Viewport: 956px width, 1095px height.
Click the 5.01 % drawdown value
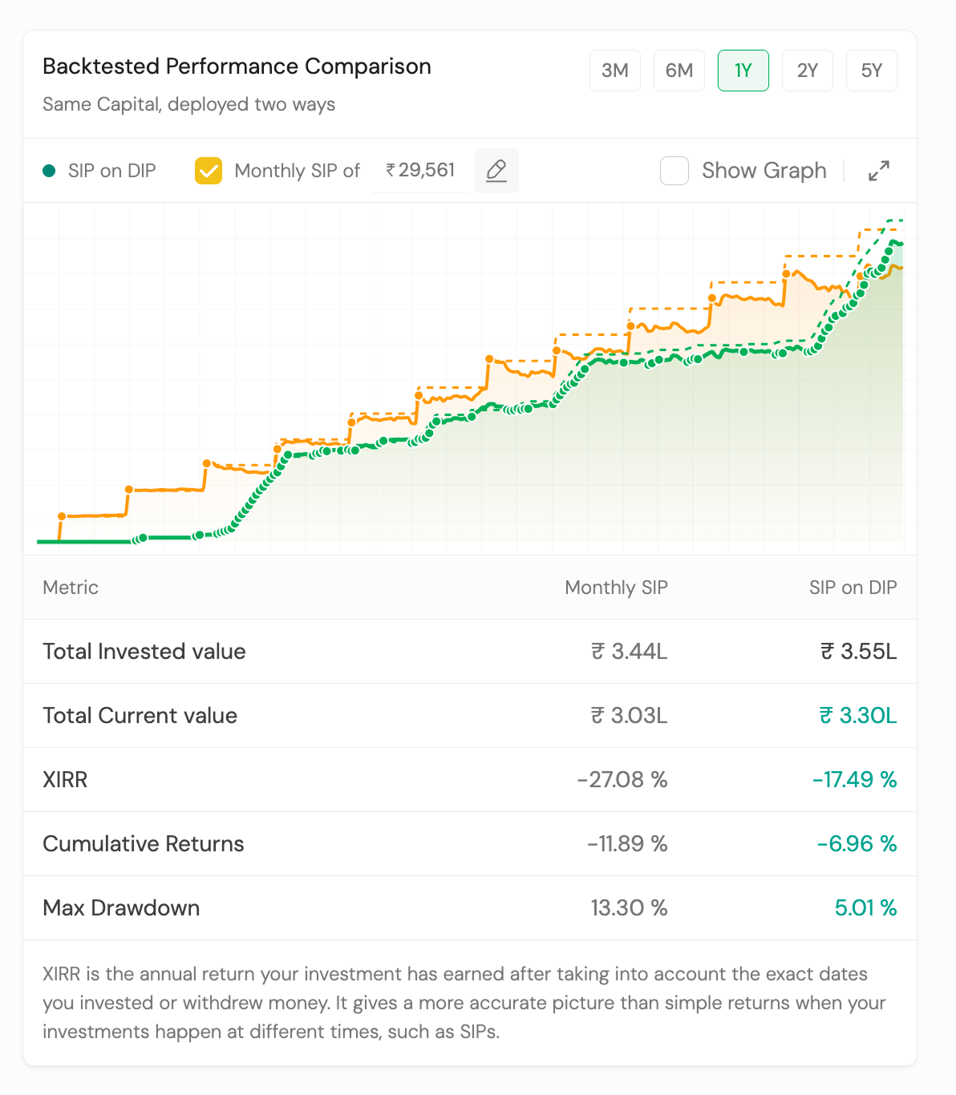(866, 908)
